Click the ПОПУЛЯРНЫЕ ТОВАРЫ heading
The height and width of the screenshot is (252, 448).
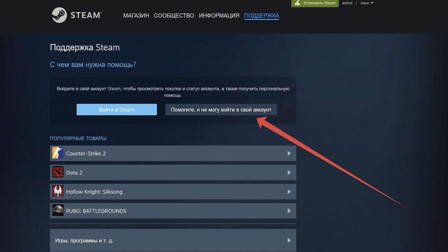tap(78, 138)
